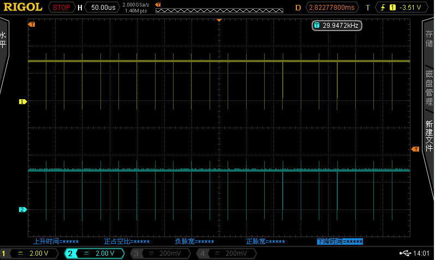This screenshot has width=435, height=260.
Task: Toggle disabled channel 3 label
Action: (136, 253)
